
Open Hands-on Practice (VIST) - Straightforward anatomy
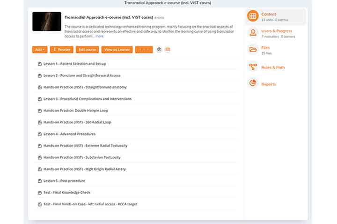(85, 87)
